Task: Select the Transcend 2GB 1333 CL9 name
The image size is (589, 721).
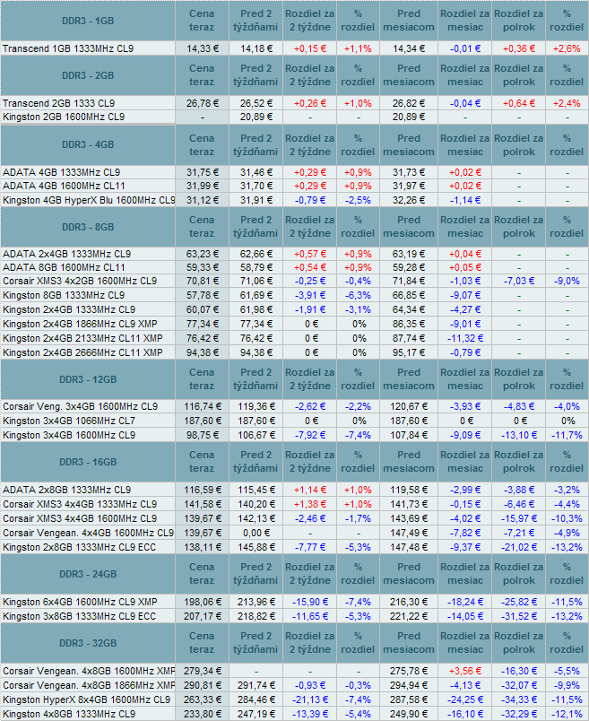Action: click(x=59, y=103)
